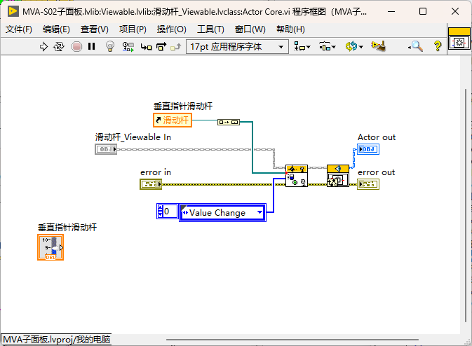Select the error out terminal
Image resolution: width=472 pixels, height=346 pixels.
(x=368, y=184)
